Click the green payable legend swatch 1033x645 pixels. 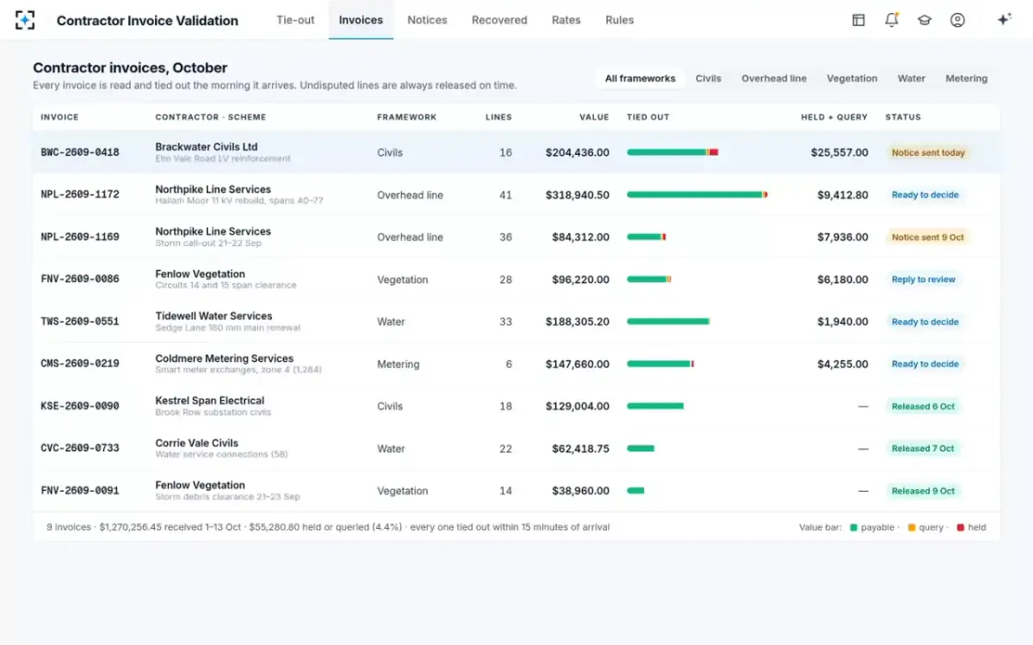853,527
